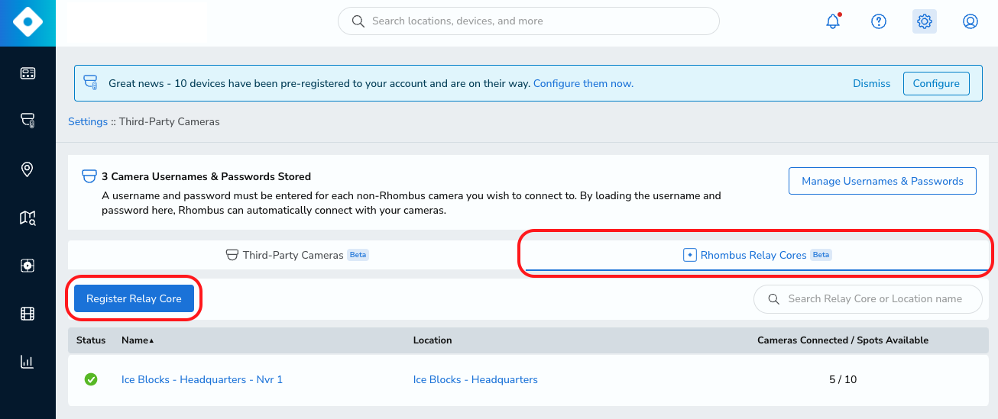Viewport: 998px width, 419px height.
Task: Select the Rhombus Relay Cores tab
Action: 757,255
